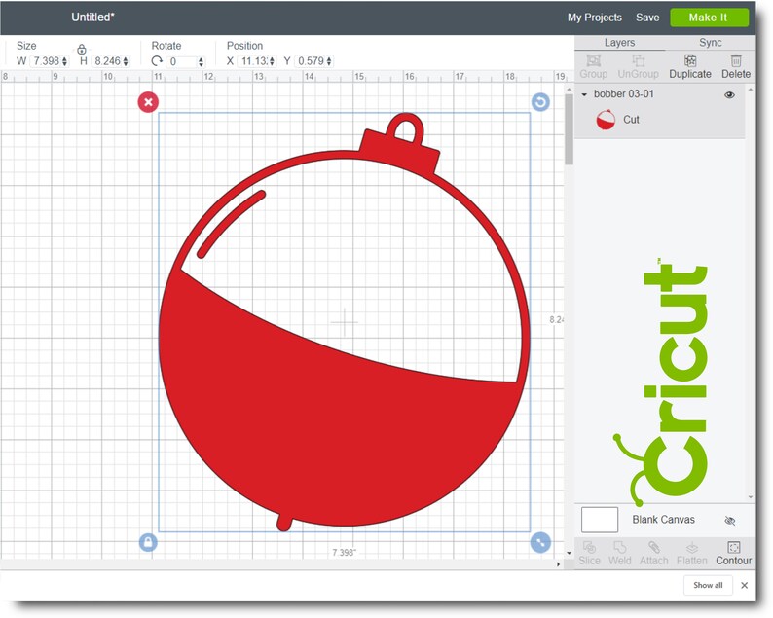Adjust width with its stepper arrows

pyautogui.click(x=65, y=61)
